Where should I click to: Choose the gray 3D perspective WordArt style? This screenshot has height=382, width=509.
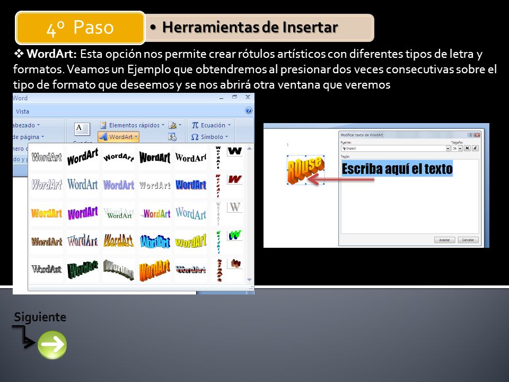tap(119, 270)
